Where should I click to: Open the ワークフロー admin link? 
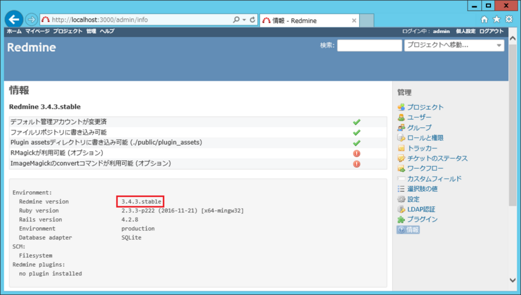(x=425, y=169)
